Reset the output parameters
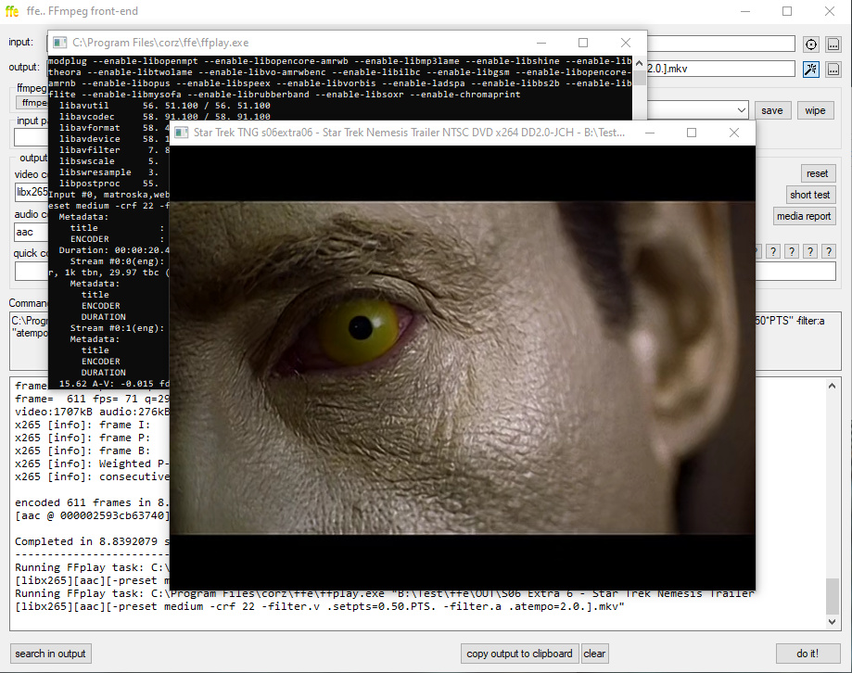This screenshot has width=852, height=673. [x=817, y=173]
